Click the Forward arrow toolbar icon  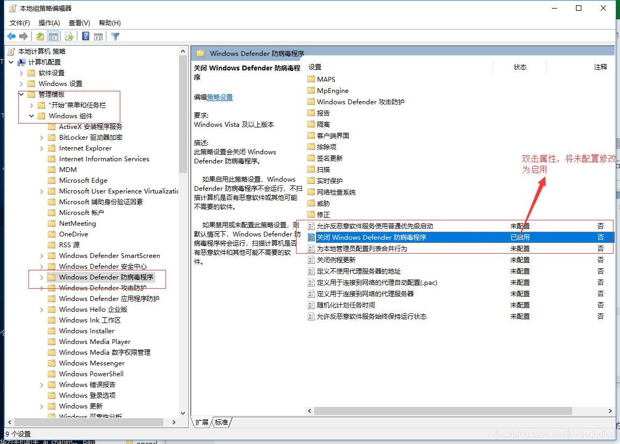24,37
